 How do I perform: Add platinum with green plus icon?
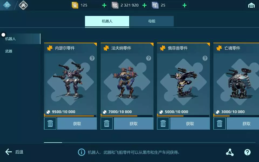(x=185, y=5)
